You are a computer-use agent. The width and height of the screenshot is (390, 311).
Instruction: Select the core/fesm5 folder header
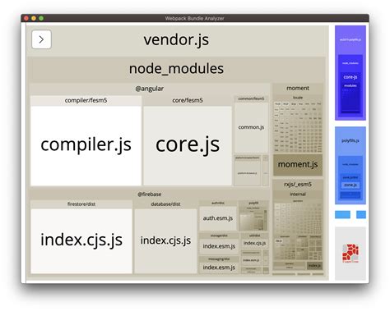pos(188,100)
